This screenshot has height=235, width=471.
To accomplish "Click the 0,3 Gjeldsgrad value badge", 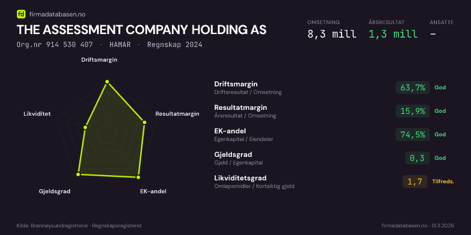I will 416,158.
